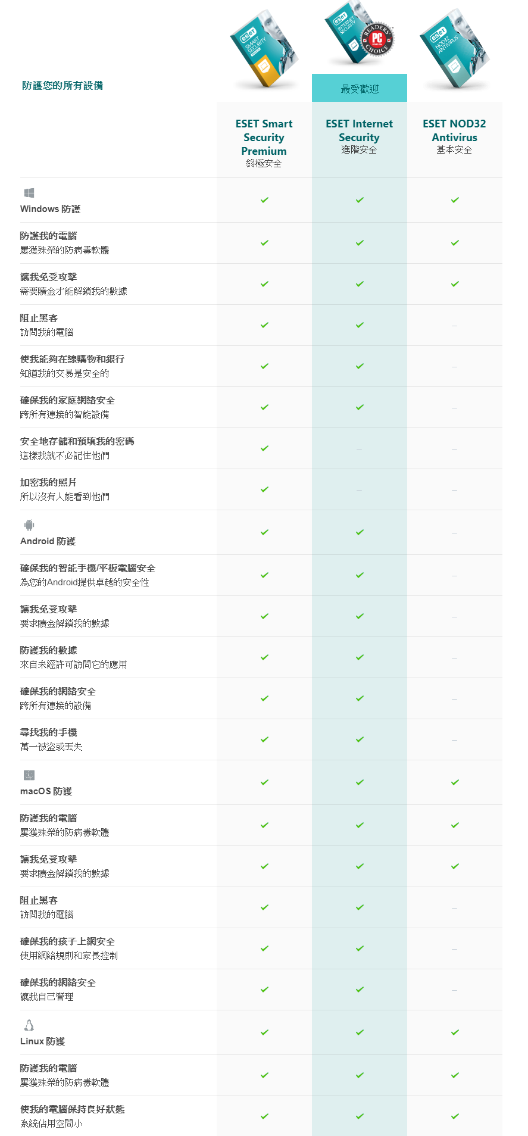Click NOD32 checkmark in Windows 防護 row

pyautogui.click(x=455, y=200)
